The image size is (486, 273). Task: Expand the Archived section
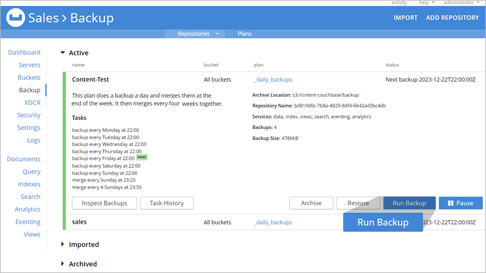(x=63, y=264)
